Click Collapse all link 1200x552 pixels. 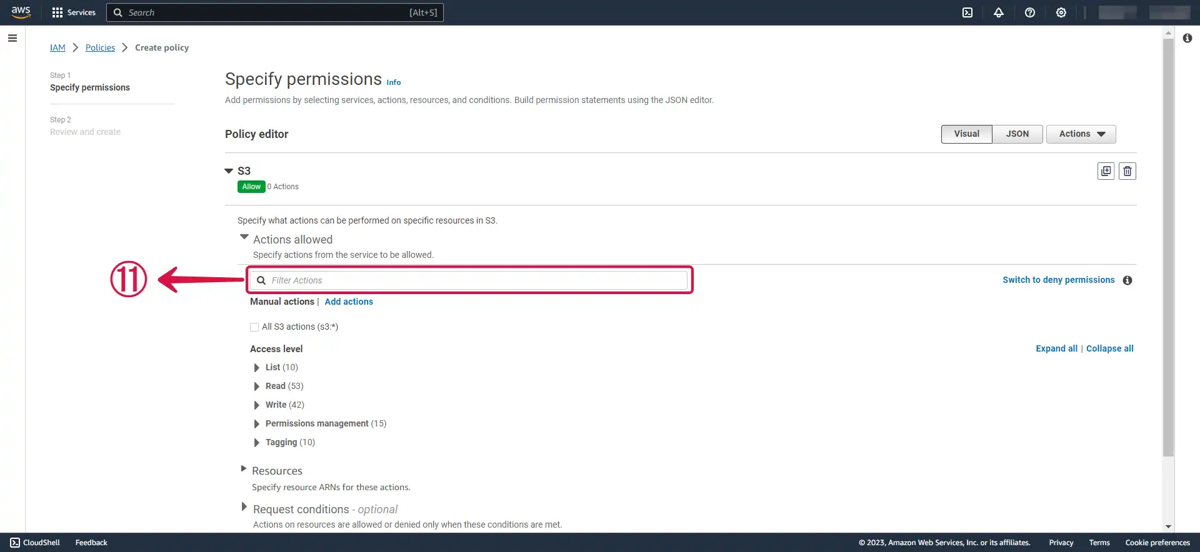click(x=1110, y=348)
